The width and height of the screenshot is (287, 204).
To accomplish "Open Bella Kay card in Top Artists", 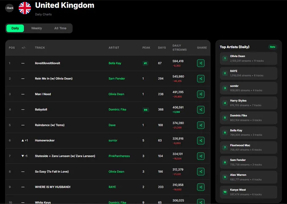I will [x=249, y=132].
